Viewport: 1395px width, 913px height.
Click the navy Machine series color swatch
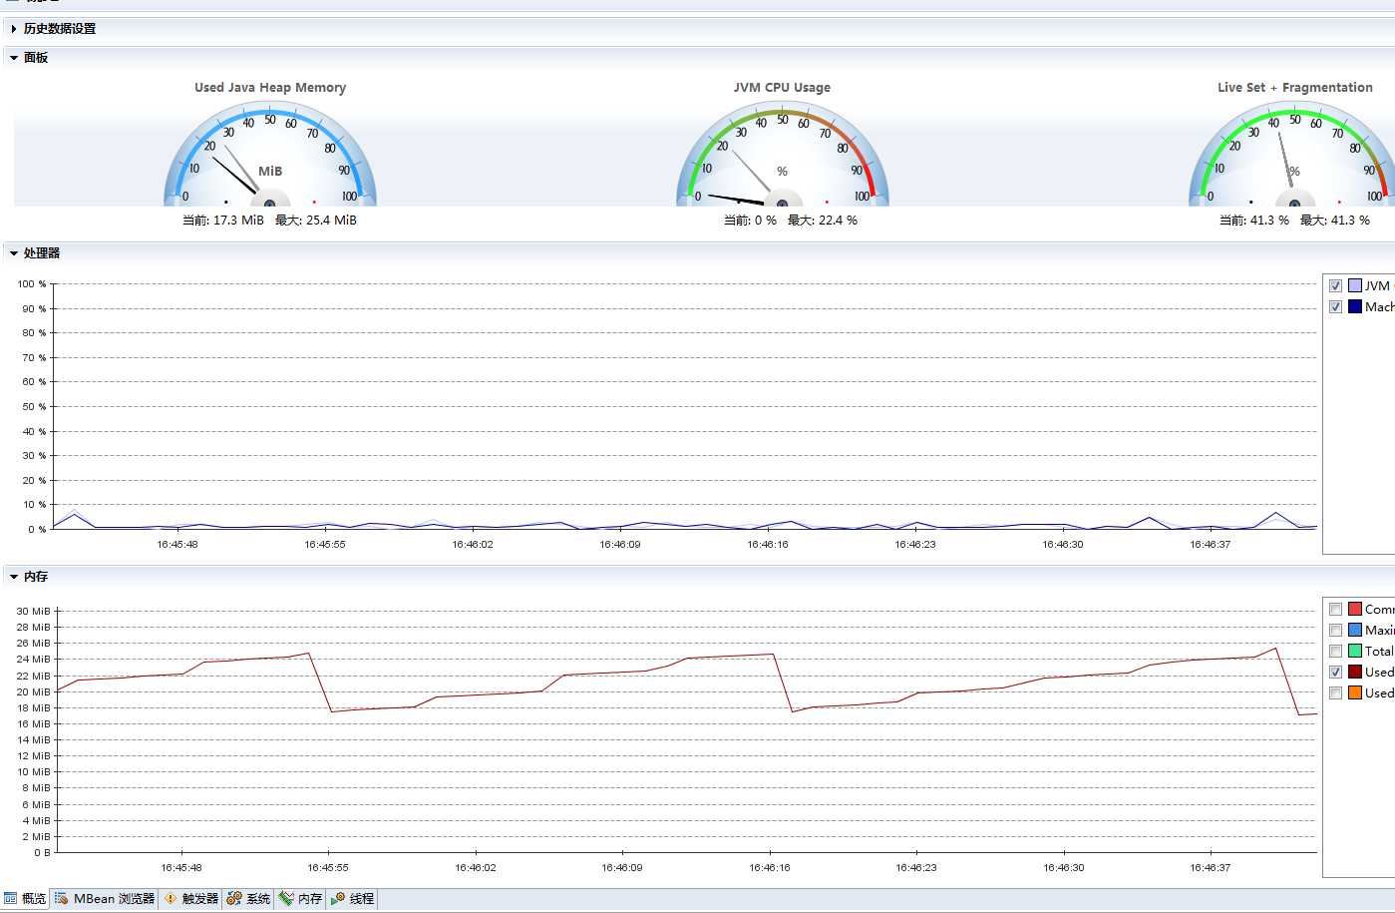click(1355, 306)
